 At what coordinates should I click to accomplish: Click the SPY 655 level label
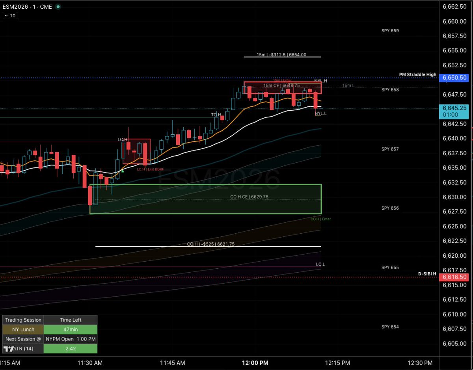tap(390, 268)
